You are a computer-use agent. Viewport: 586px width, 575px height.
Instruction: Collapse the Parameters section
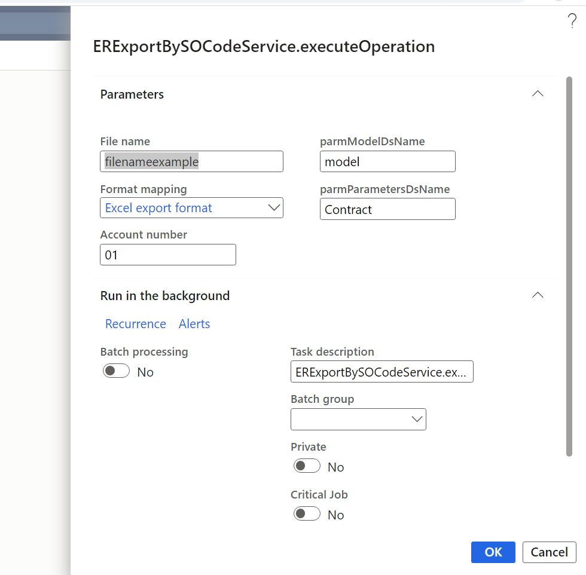point(537,93)
